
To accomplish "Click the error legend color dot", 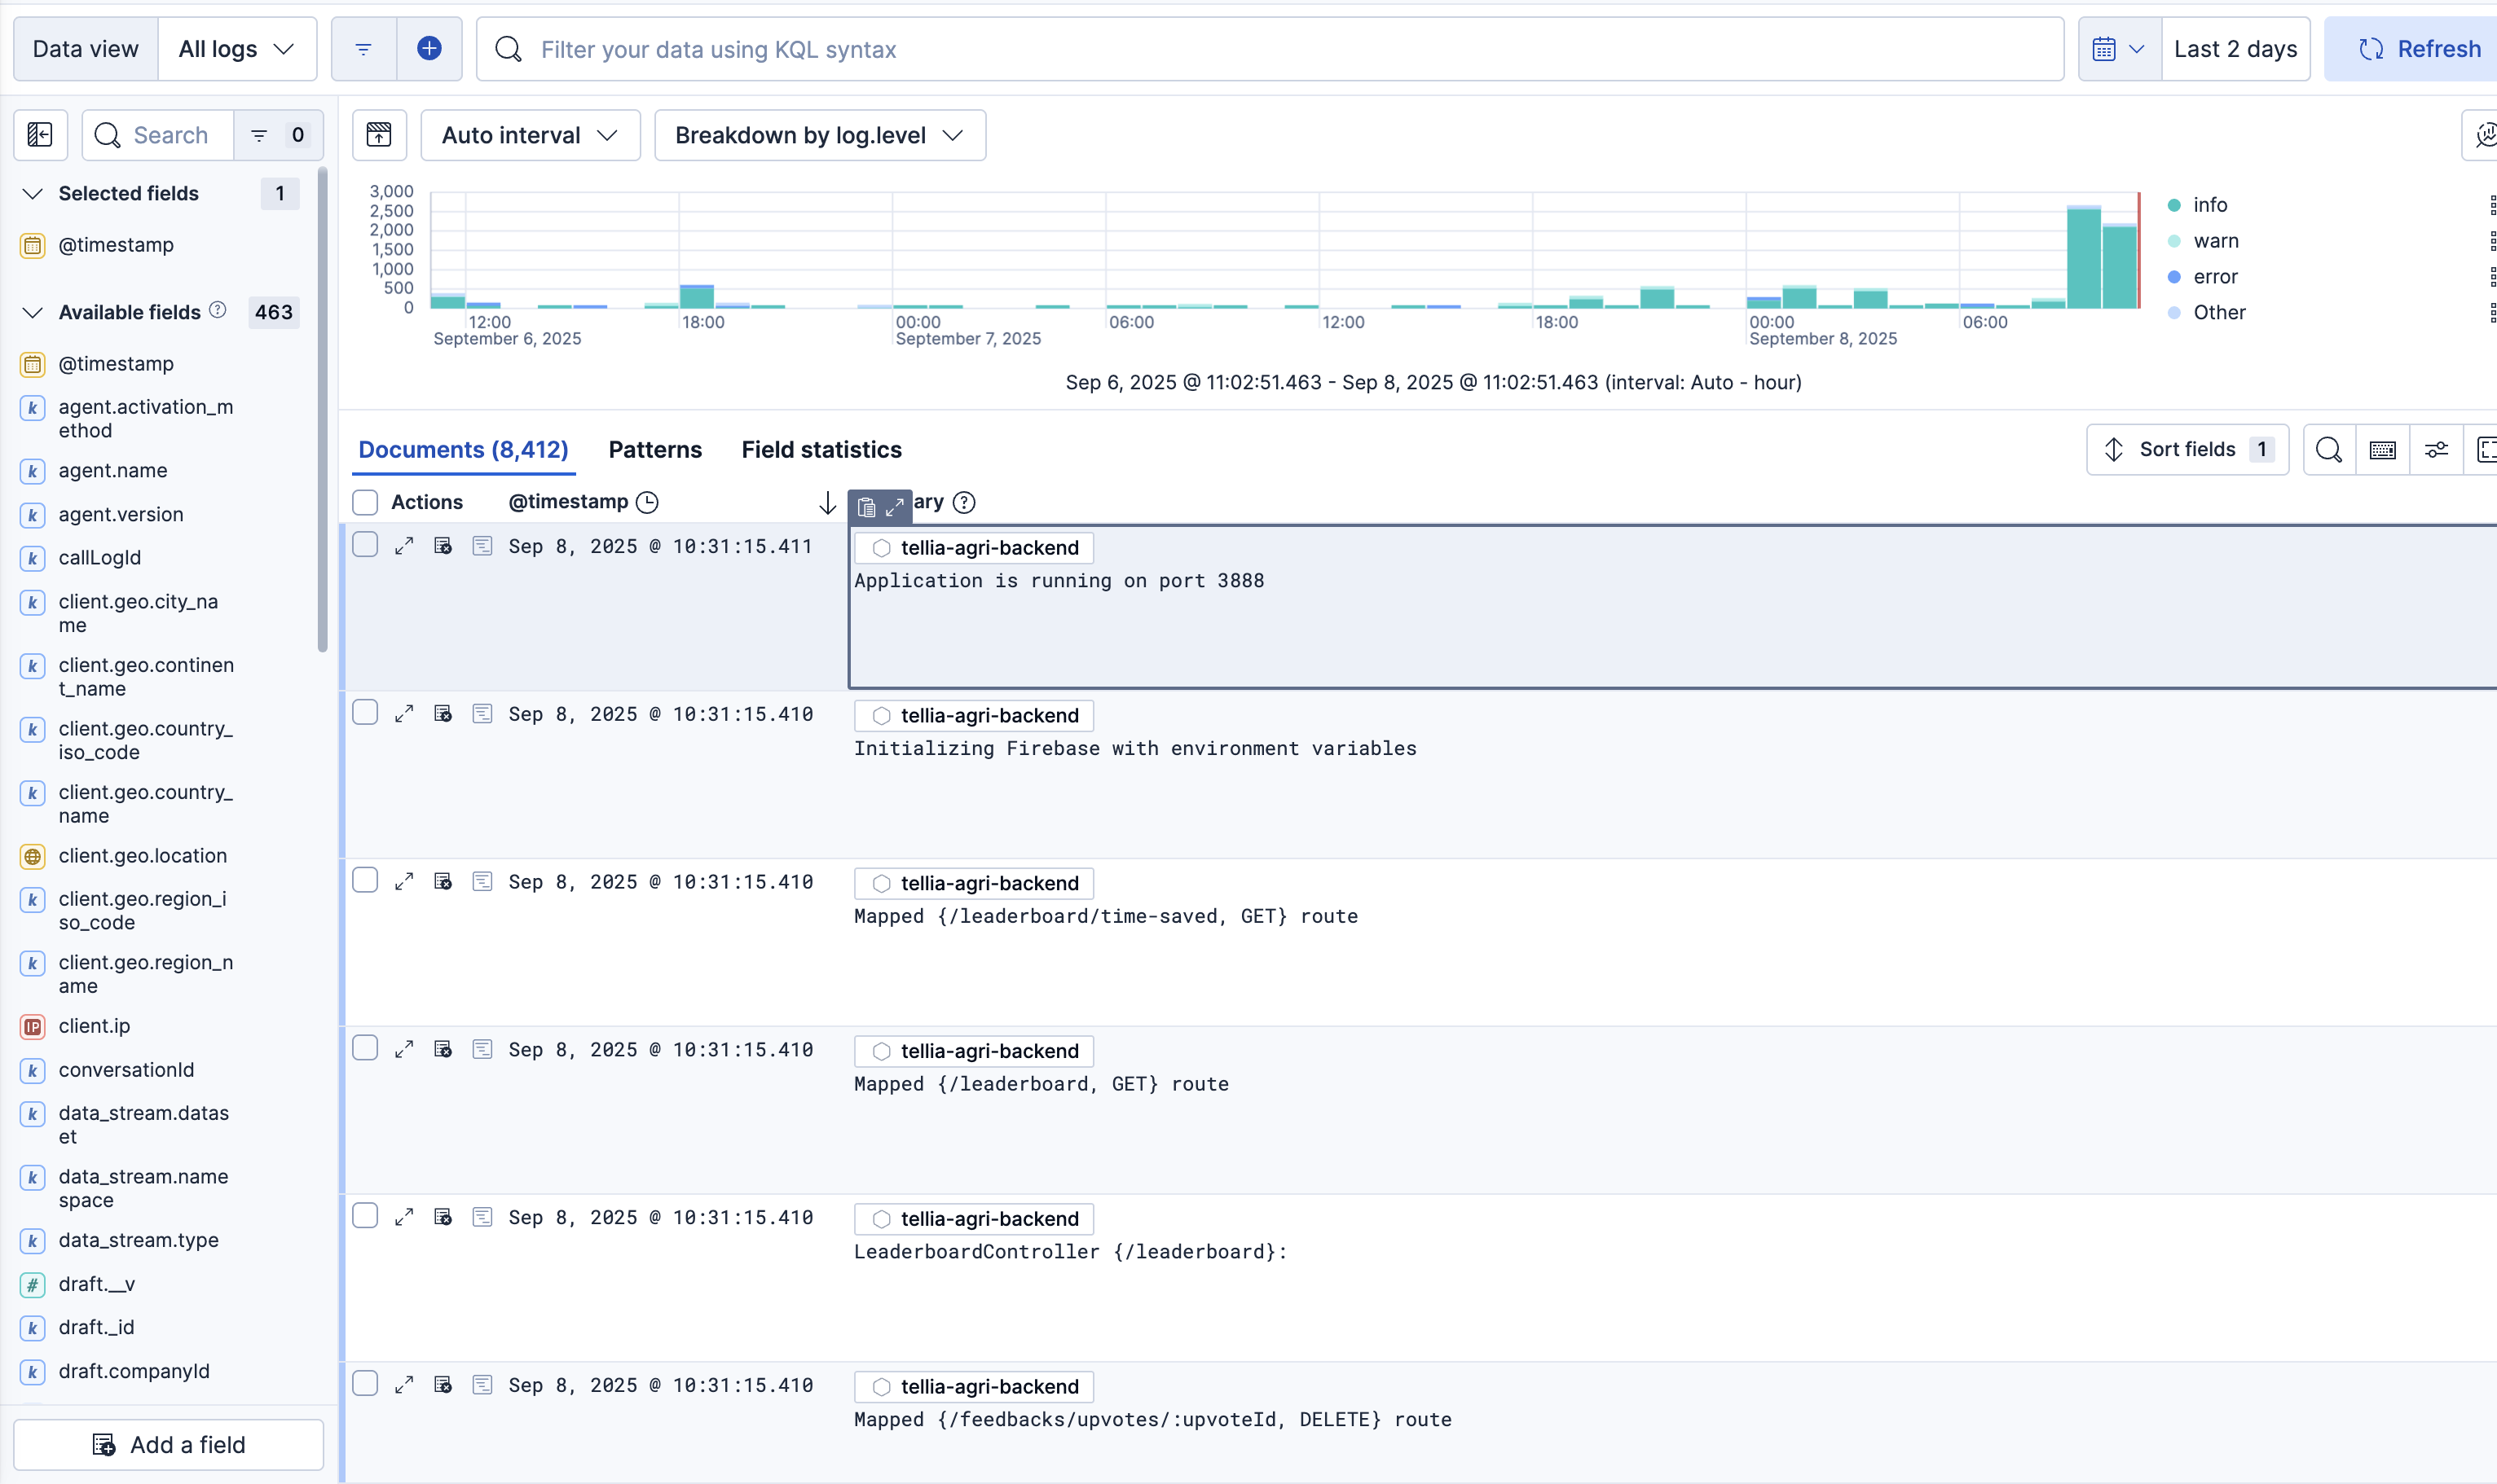I will pyautogui.click(x=2173, y=277).
